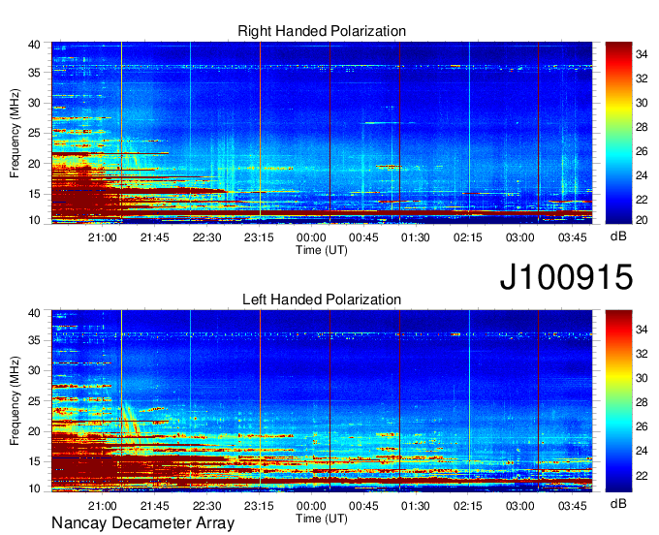Screen dimensions: 659x535
Task: Click the 00:00 time tick under Right Handed plot
Action: 311,237
